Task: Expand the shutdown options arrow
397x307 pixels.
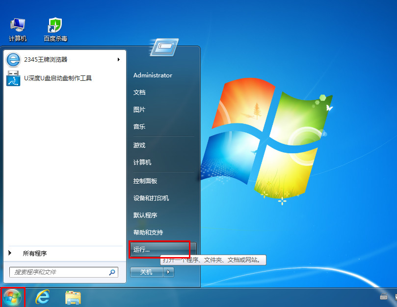Action: click(x=168, y=272)
